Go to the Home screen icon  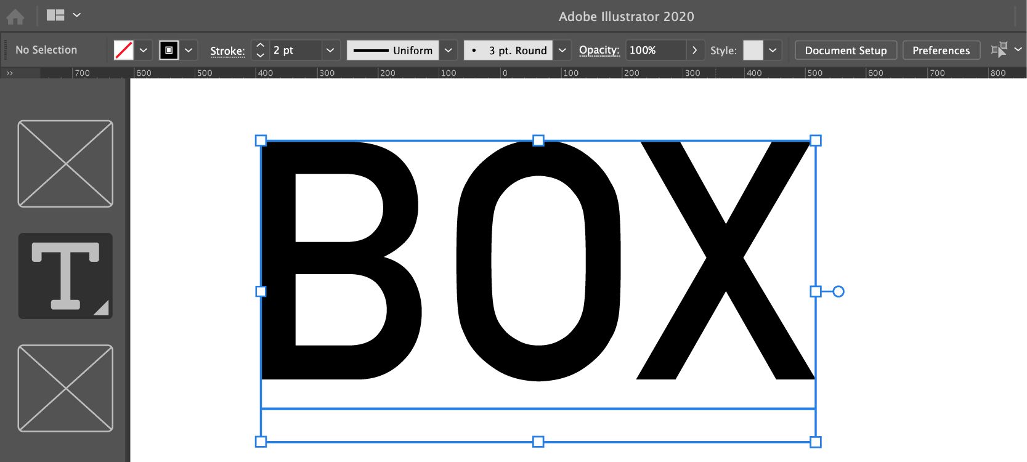[x=15, y=16]
